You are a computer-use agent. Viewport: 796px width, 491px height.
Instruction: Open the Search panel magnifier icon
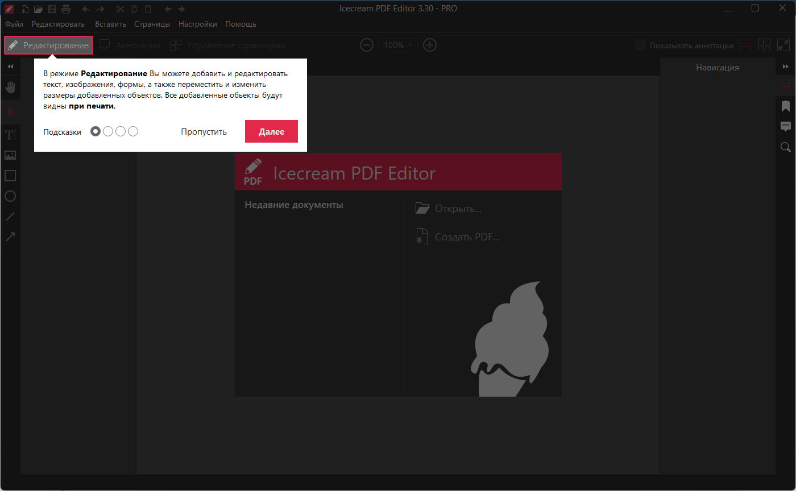tap(786, 147)
